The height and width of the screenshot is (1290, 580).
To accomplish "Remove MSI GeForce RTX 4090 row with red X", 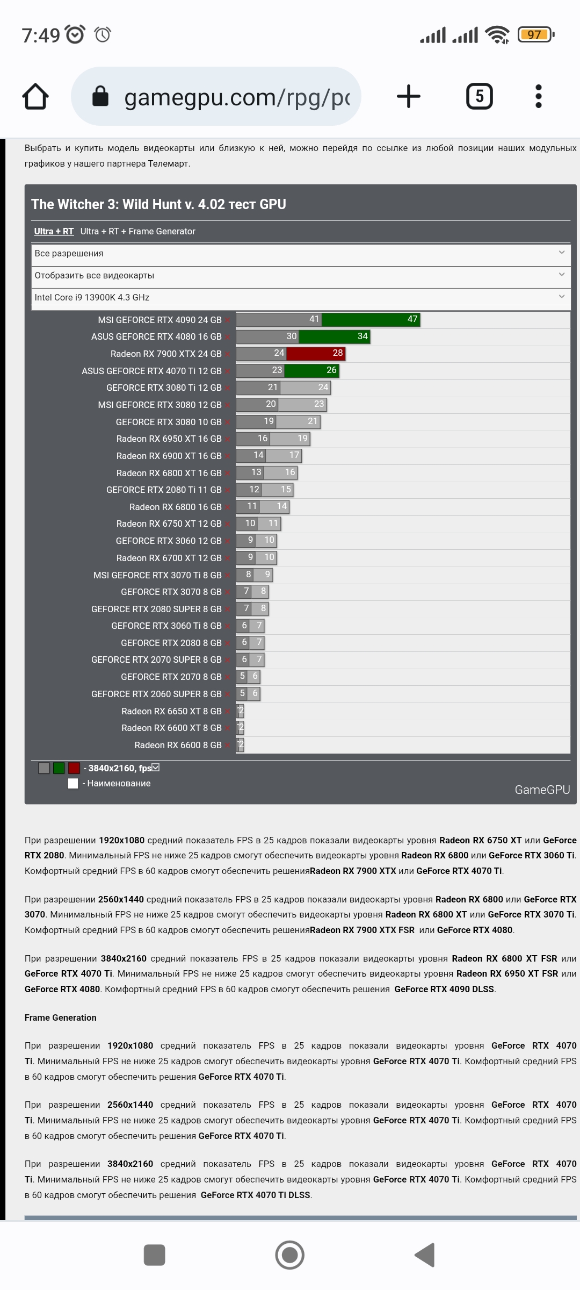I will 228,320.
